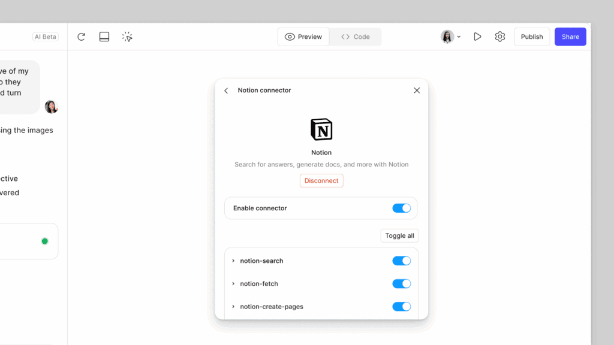Viewport: 614px width, 345px height.
Task: Go back with the dialog's back arrow
Action: pyautogui.click(x=226, y=90)
